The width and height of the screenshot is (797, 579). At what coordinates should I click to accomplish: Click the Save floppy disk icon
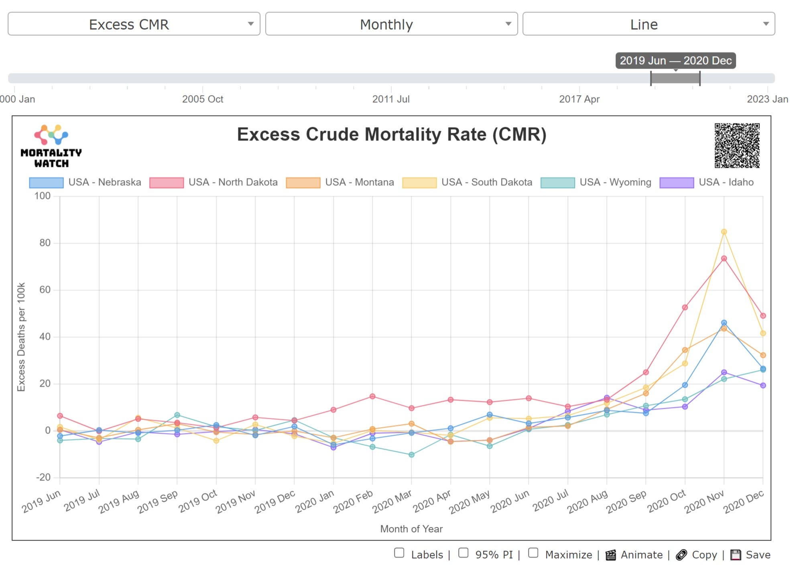(735, 555)
